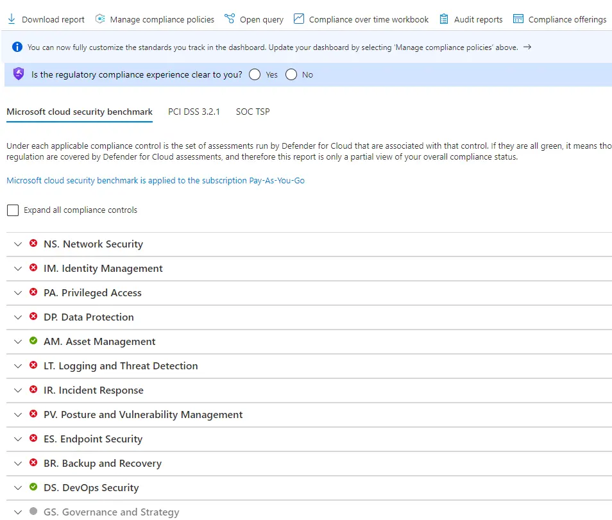Click Open query label
This screenshot has height=520, width=612.
262,19
